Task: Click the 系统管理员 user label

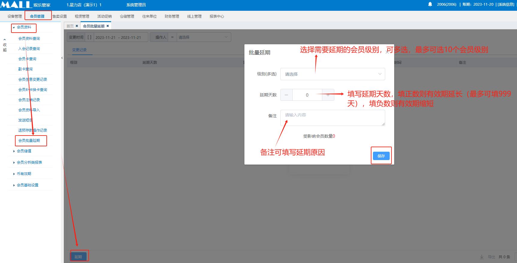Action: pyautogui.click(x=136, y=5)
